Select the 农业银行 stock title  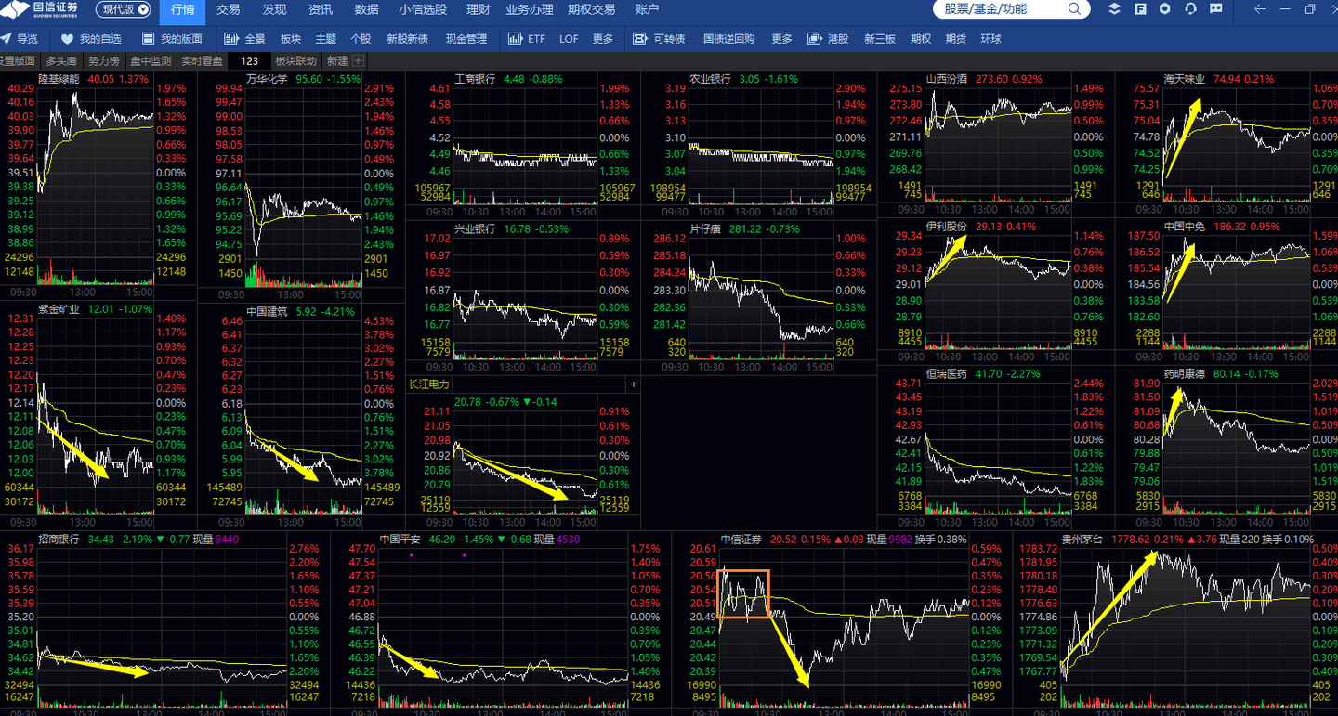click(710, 79)
